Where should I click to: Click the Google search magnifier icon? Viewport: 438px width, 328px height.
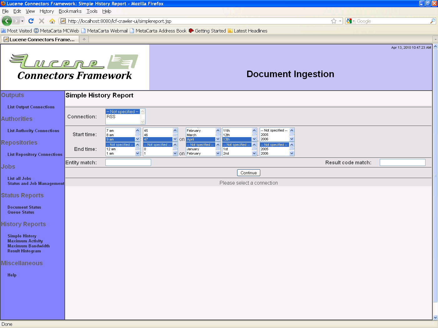(x=433, y=21)
